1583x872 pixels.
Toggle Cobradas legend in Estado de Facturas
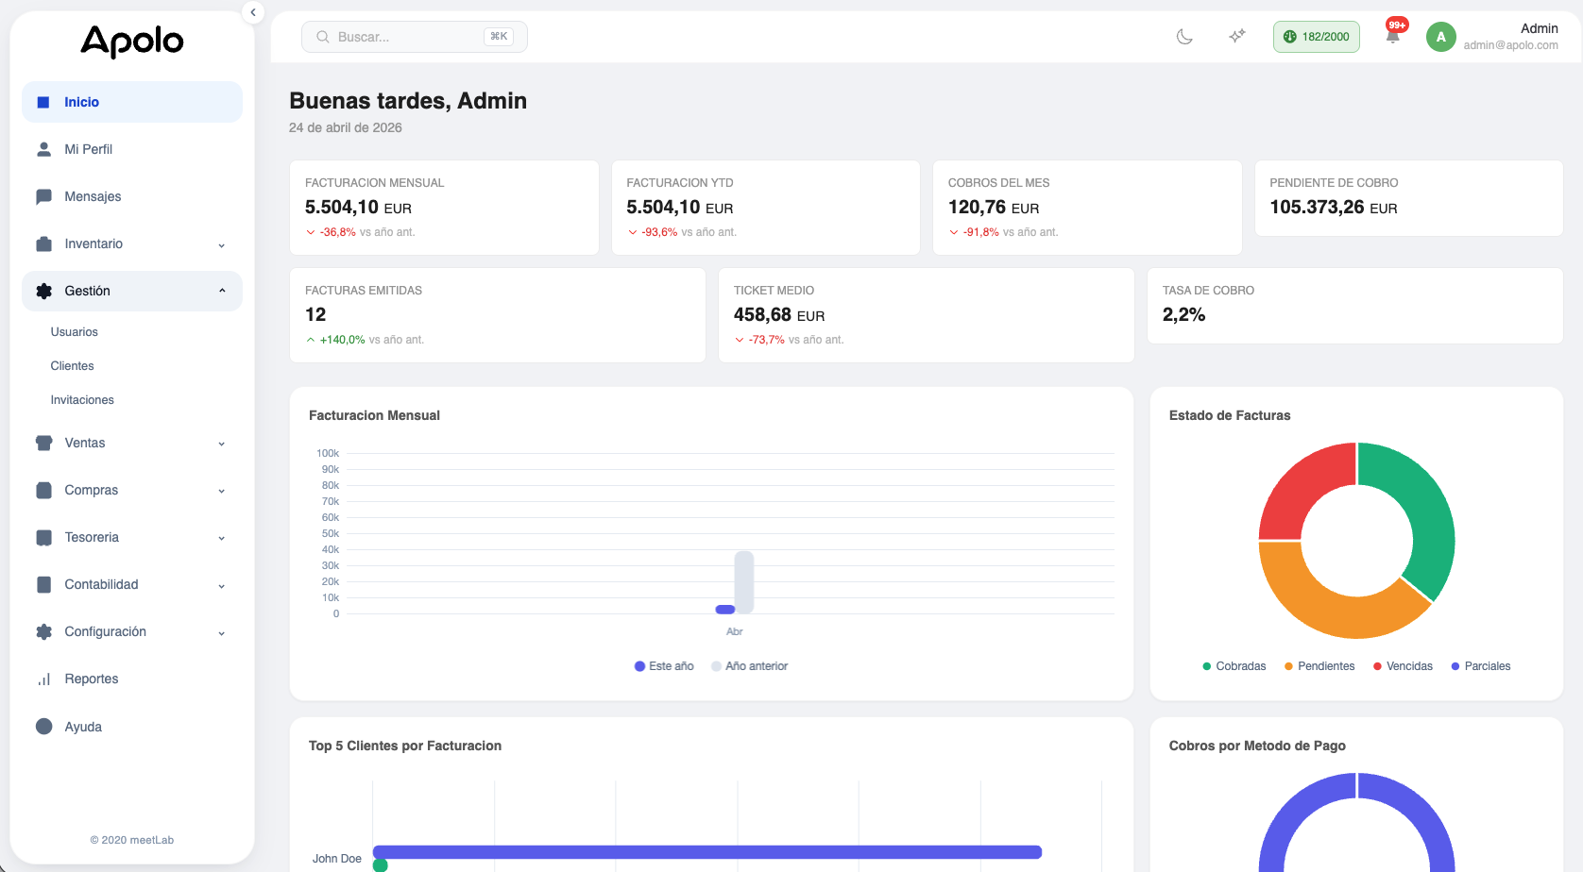click(x=1234, y=666)
